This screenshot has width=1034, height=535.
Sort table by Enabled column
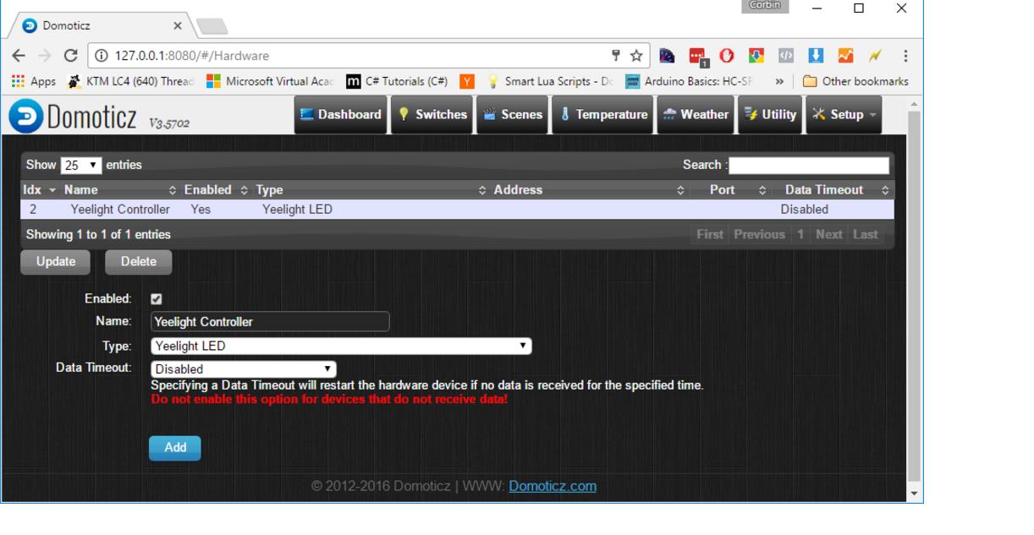(216, 190)
